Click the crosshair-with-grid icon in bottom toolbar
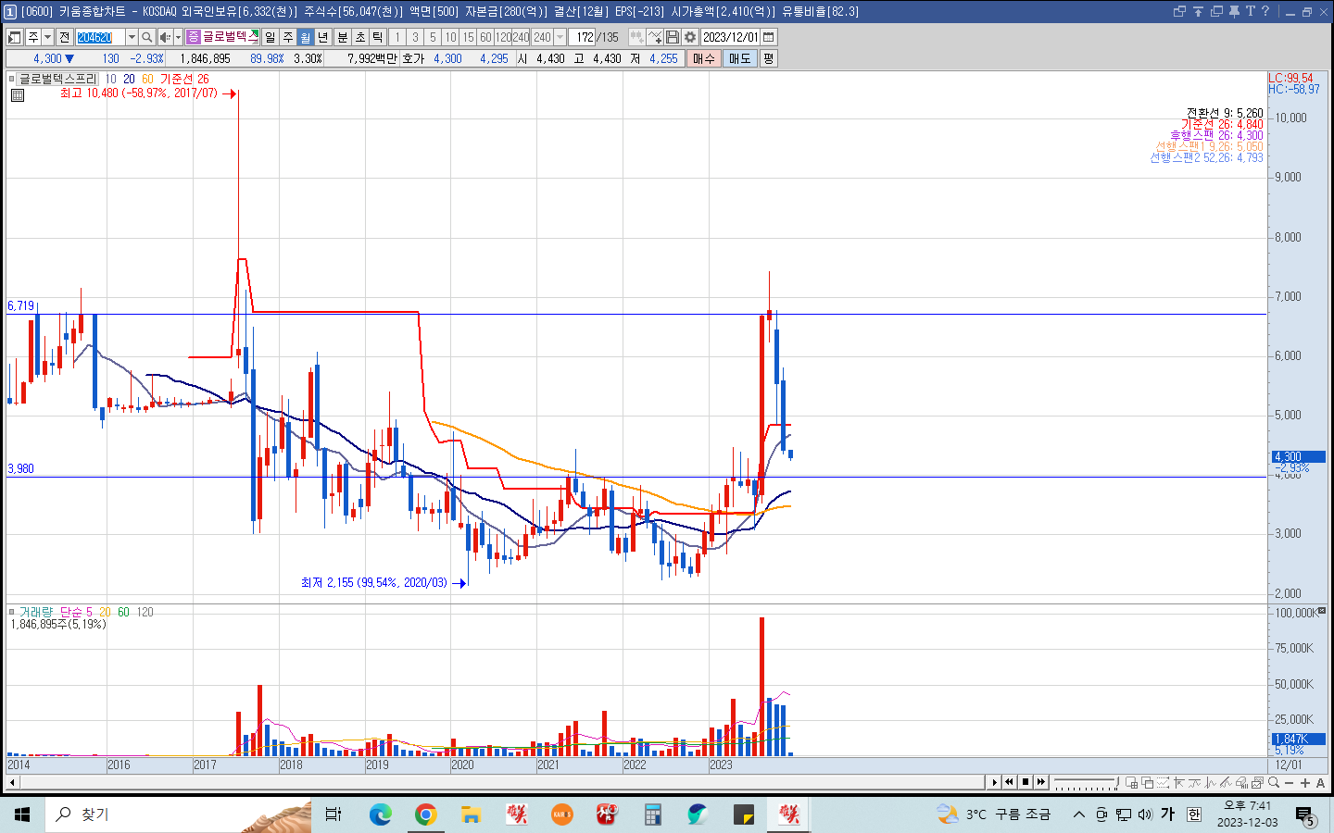 click(x=1131, y=783)
